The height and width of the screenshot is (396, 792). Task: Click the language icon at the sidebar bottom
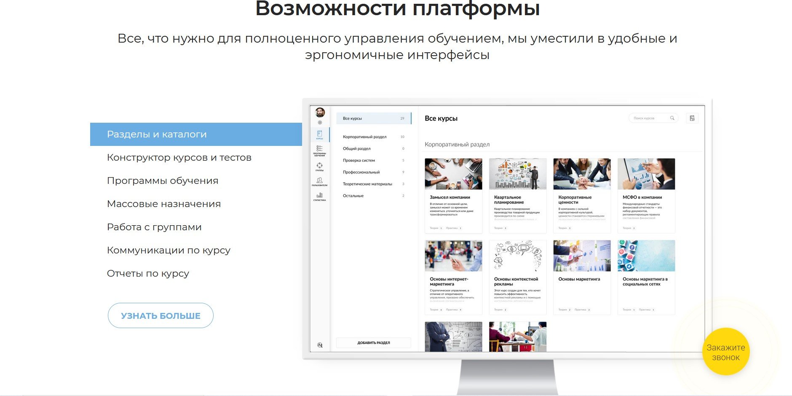coord(320,345)
